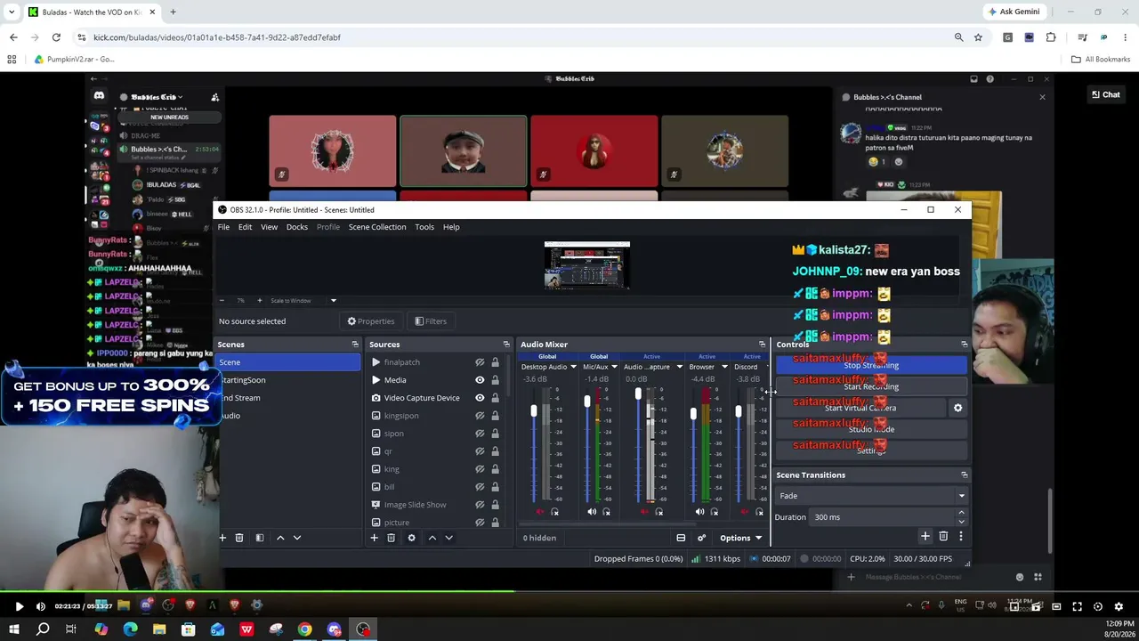Hide the Media source

pos(480,380)
